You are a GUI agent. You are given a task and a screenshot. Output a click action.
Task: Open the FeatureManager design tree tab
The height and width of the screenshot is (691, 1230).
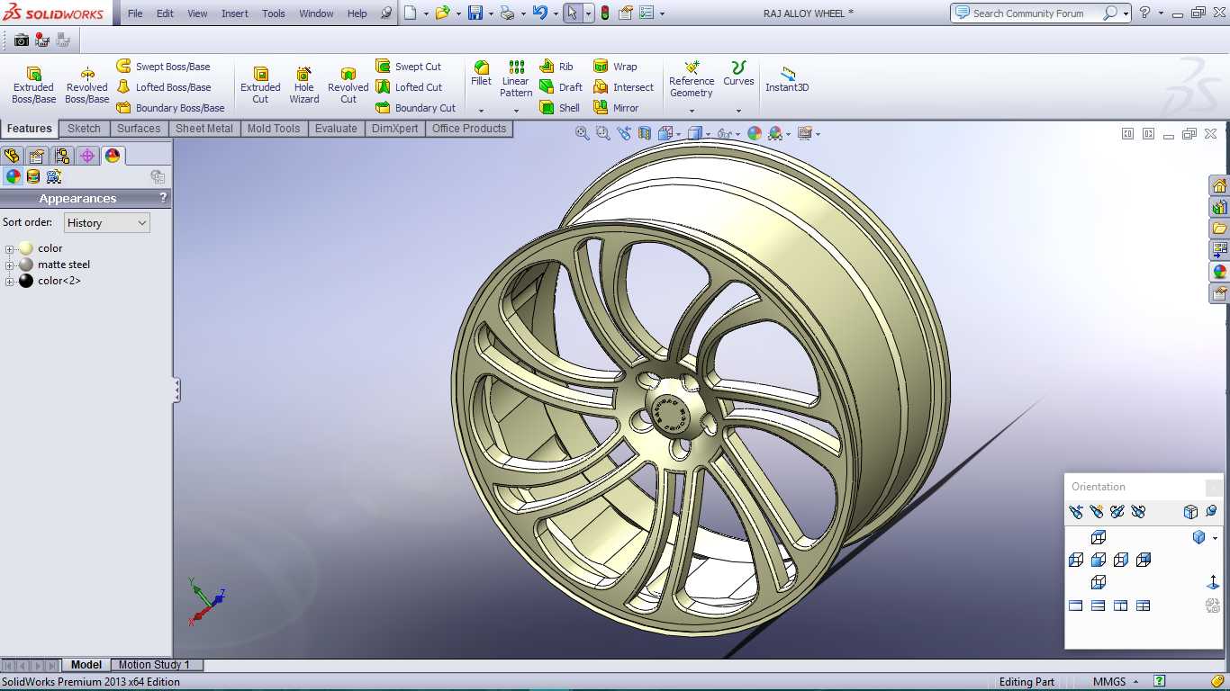pyautogui.click(x=12, y=156)
